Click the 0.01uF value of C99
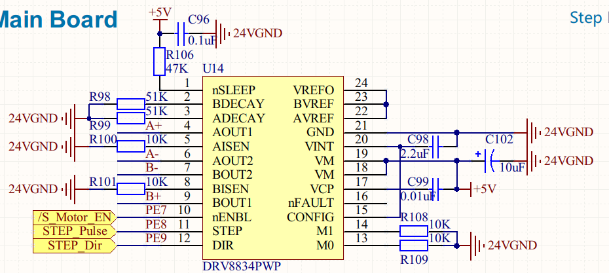 418,196
